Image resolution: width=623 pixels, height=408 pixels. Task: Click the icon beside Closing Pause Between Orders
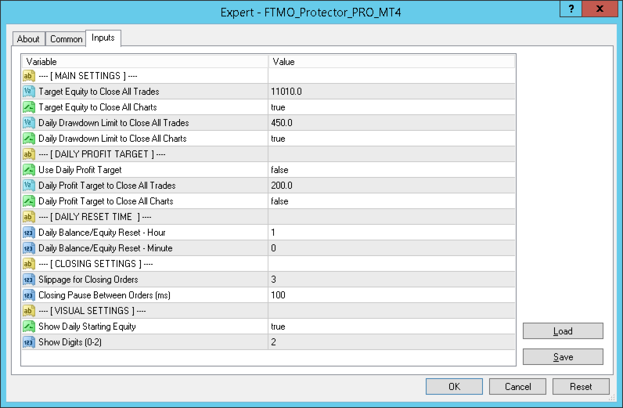tap(29, 295)
